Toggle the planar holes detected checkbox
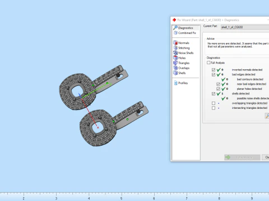 [x=218, y=89]
